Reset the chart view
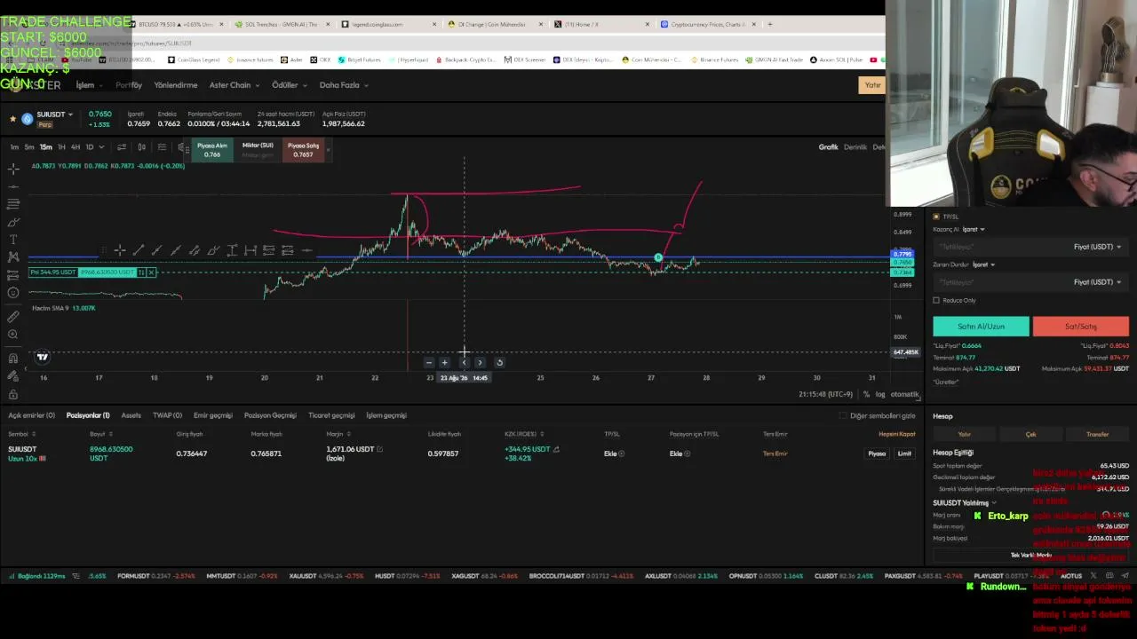The image size is (1137, 639). tap(499, 362)
